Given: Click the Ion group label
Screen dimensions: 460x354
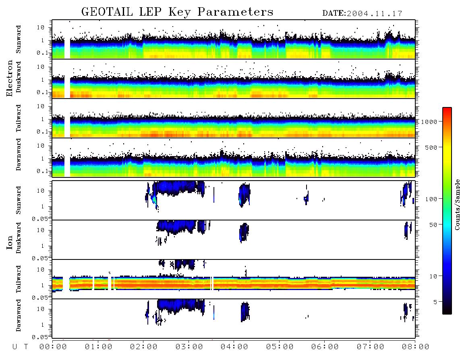Looking at the screenshot, I should tap(10, 242).
